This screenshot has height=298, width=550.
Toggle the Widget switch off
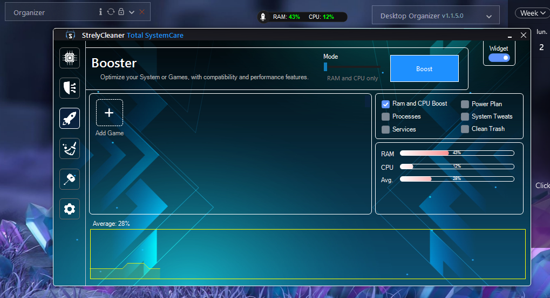499,58
